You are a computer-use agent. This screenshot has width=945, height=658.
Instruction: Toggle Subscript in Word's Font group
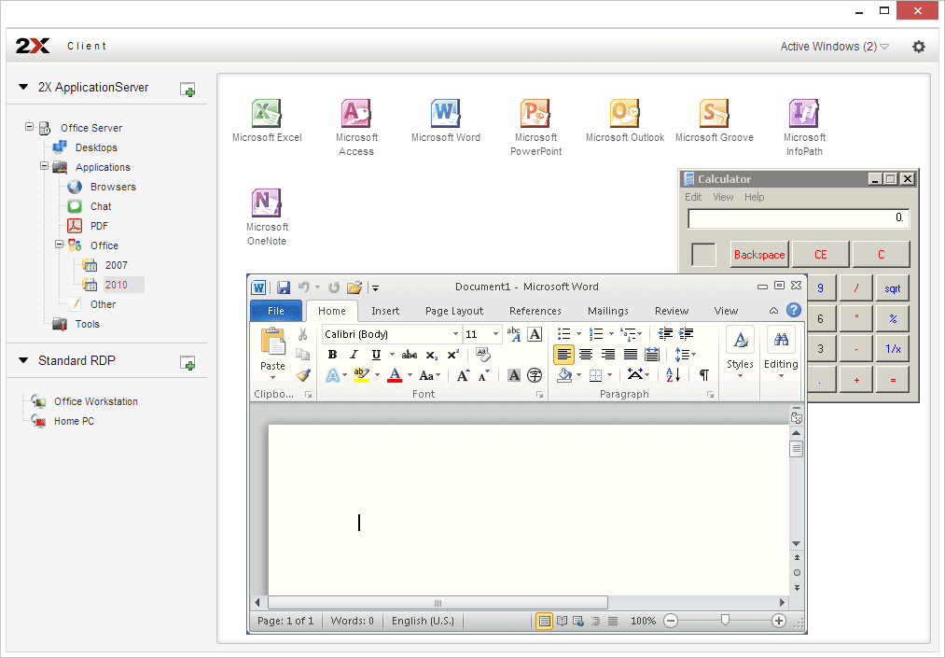pyautogui.click(x=432, y=355)
